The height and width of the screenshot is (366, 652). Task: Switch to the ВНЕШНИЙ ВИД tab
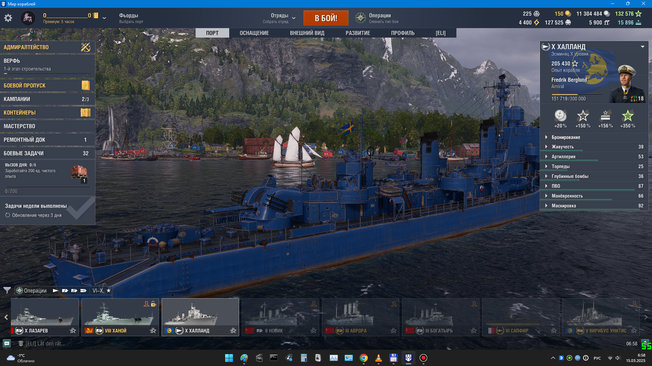(x=307, y=33)
